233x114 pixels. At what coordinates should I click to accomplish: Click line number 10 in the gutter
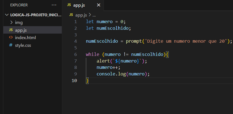74,81
